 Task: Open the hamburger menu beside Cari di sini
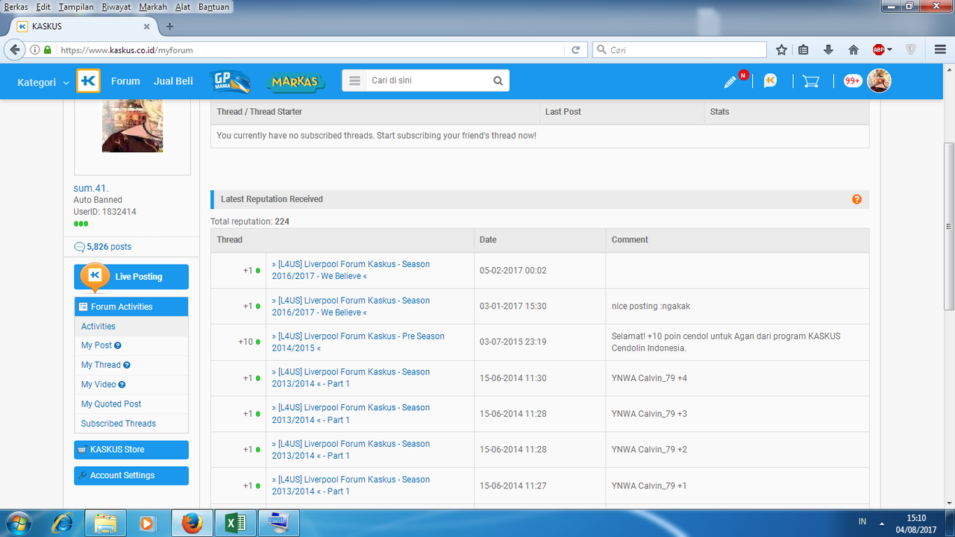tap(354, 81)
